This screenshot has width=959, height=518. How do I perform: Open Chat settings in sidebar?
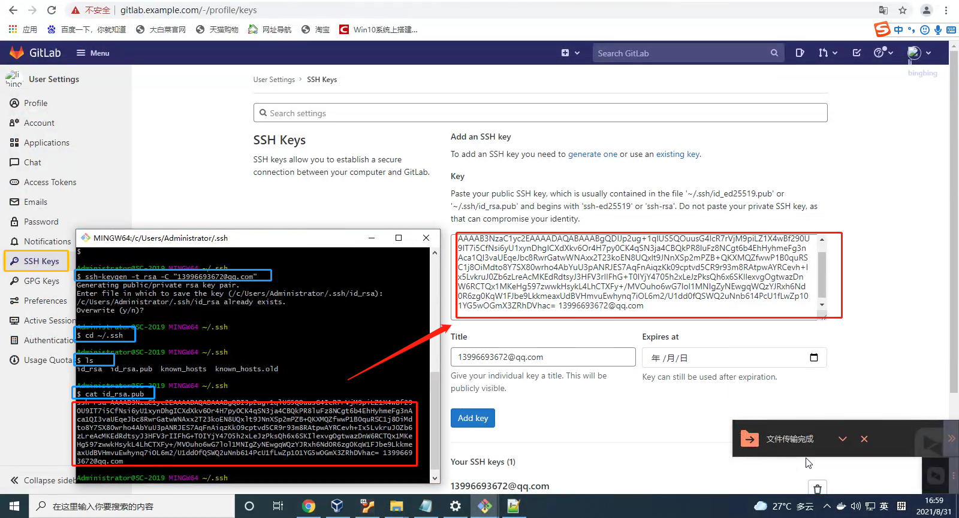click(x=32, y=162)
